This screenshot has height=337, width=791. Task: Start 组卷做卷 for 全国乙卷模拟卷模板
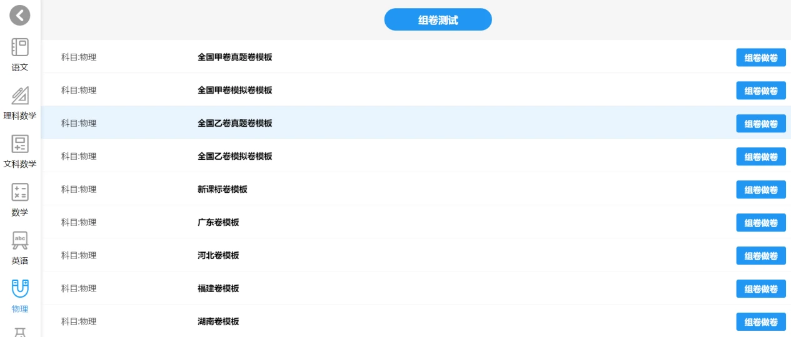[x=761, y=157]
